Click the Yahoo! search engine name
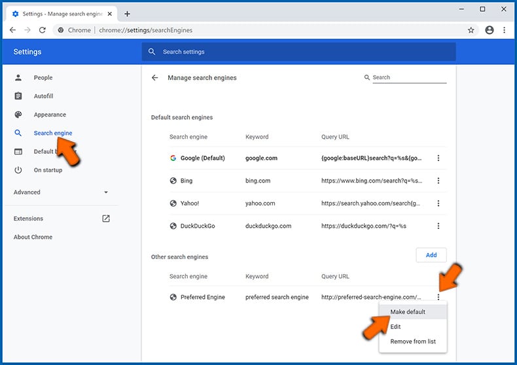Image resolution: width=517 pixels, height=365 pixels. tap(190, 203)
